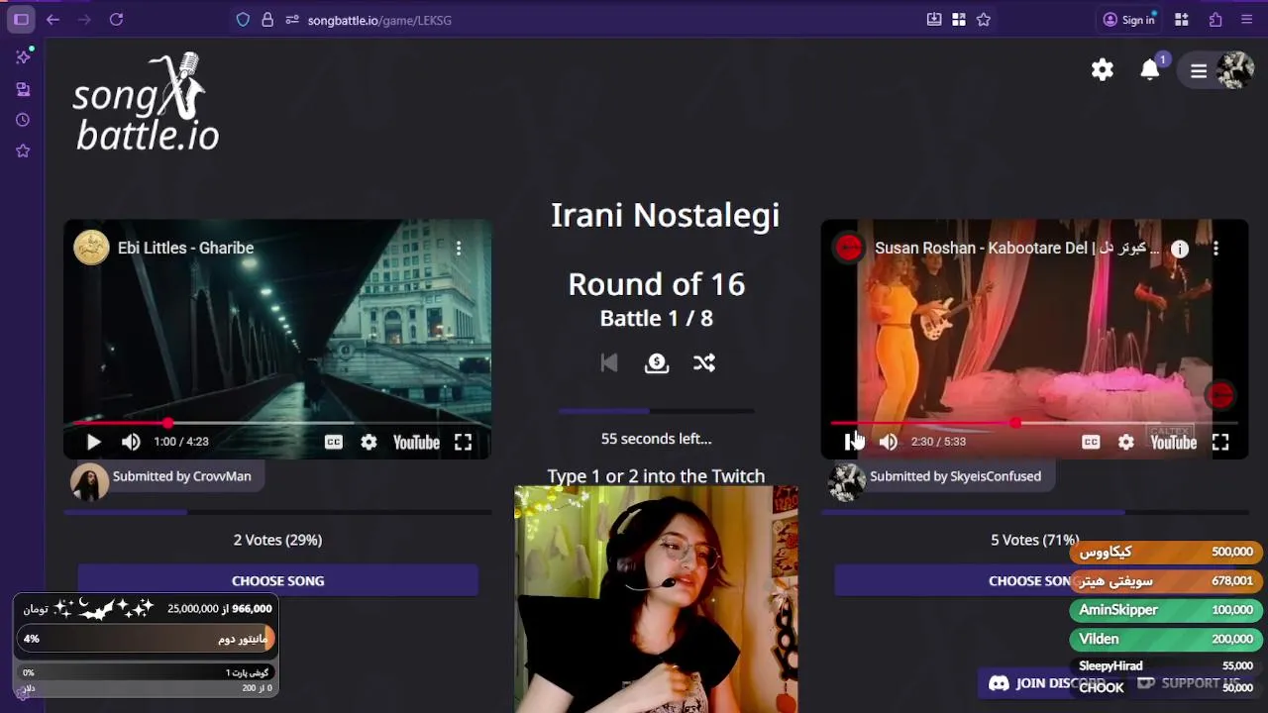The height and width of the screenshot is (713, 1268).
Task: Bookmark this page with star icon
Action: point(984,20)
